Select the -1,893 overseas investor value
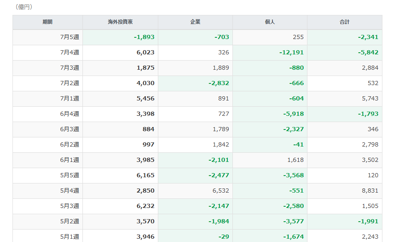 [144, 37]
